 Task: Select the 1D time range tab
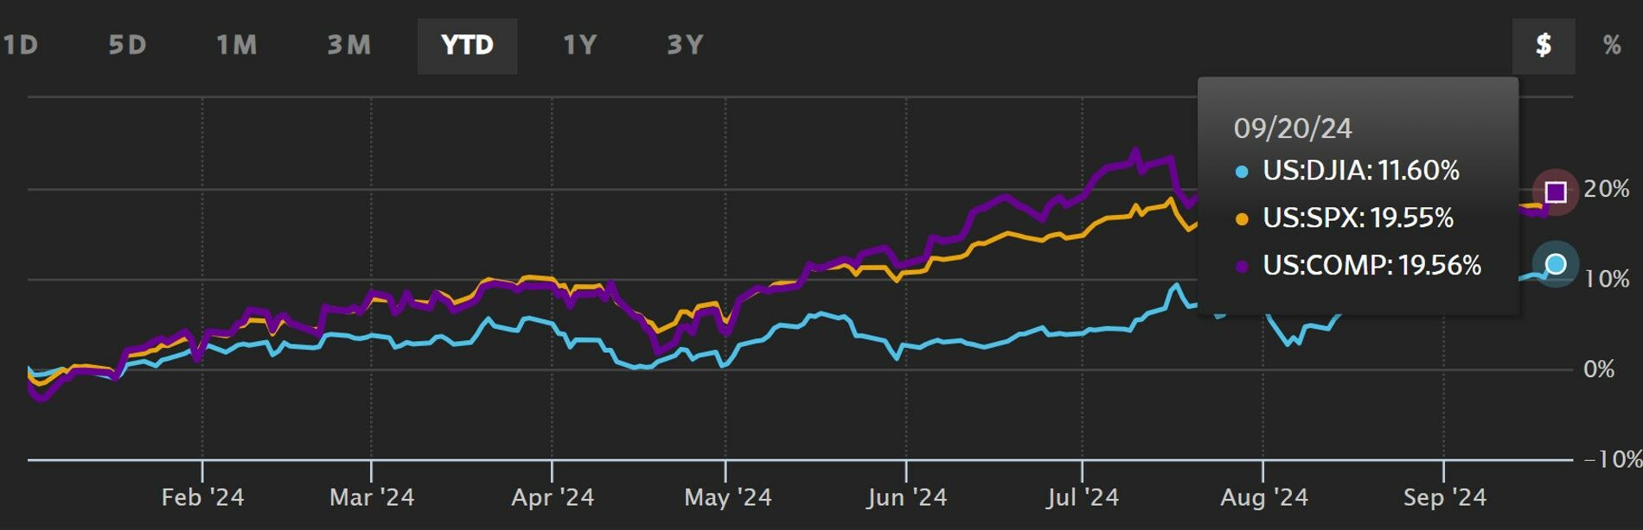[x=21, y=46]
